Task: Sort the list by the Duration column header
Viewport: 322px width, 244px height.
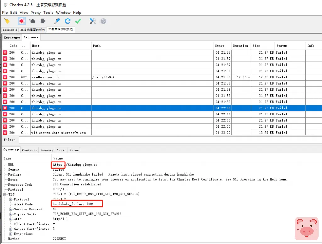Action: point(241,46)
